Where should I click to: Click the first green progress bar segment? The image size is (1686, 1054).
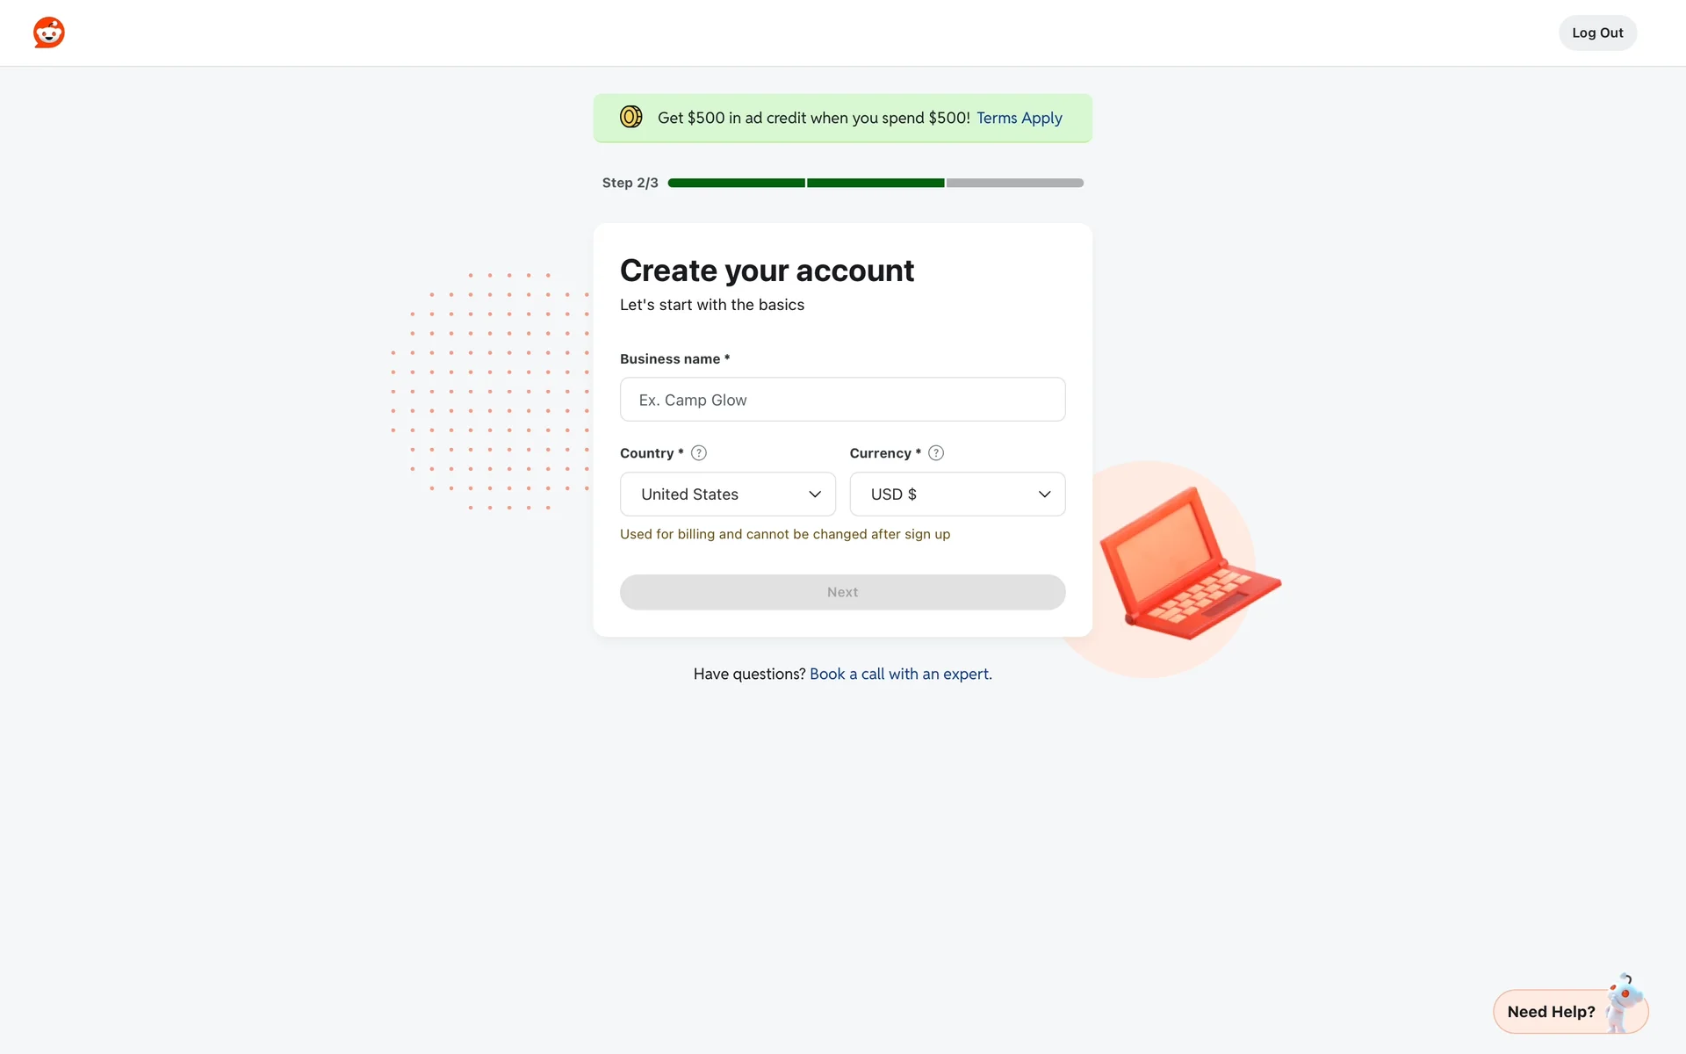(x=736, y=183)
